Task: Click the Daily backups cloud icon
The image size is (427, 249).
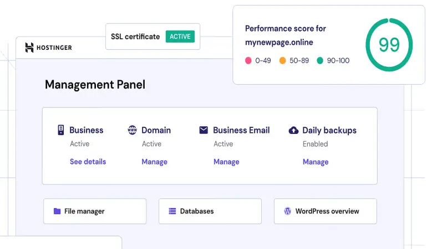Action: click(x=293, y=131)
